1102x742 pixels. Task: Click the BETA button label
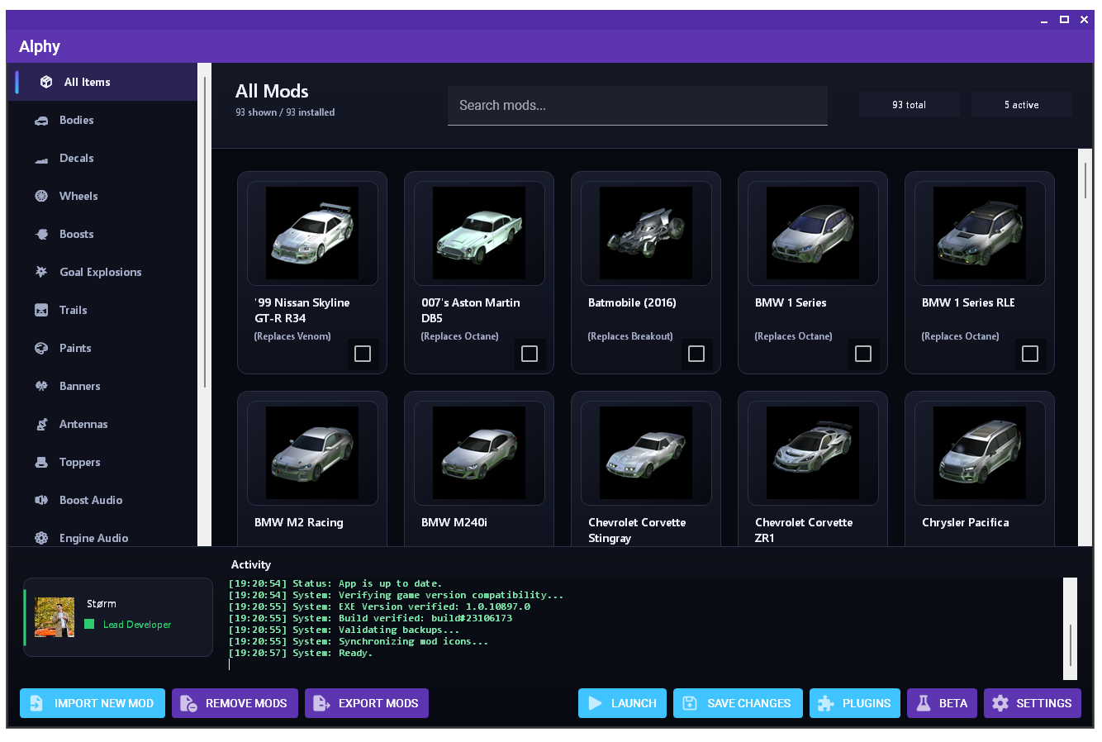[x=953, y=703]
